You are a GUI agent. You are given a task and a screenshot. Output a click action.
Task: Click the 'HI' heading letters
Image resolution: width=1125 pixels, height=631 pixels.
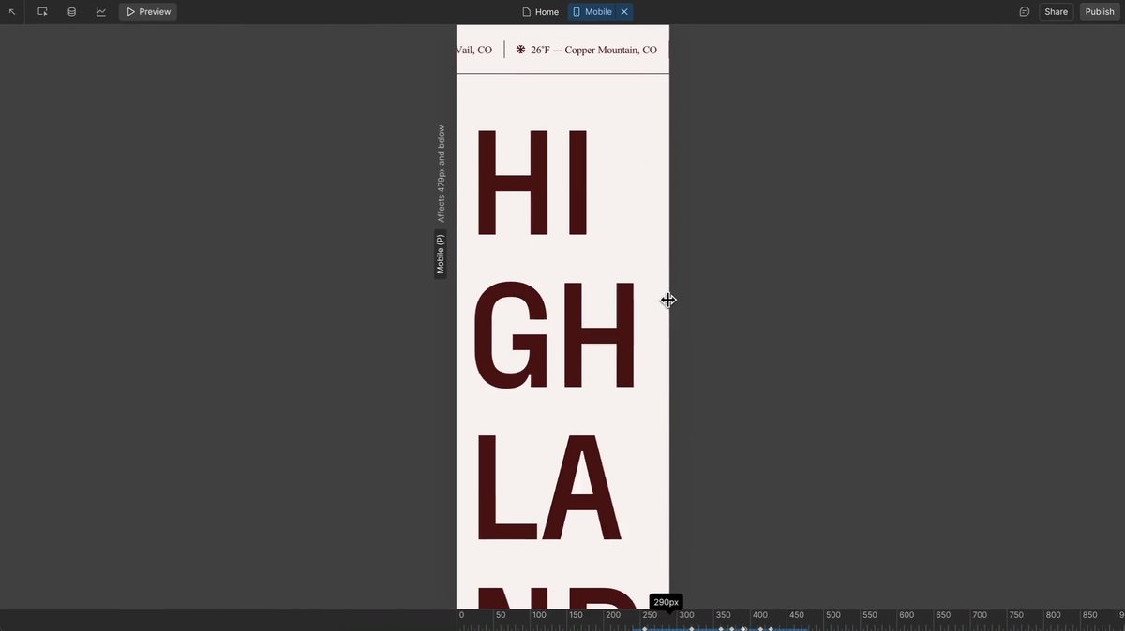click(x=532, y=183)
